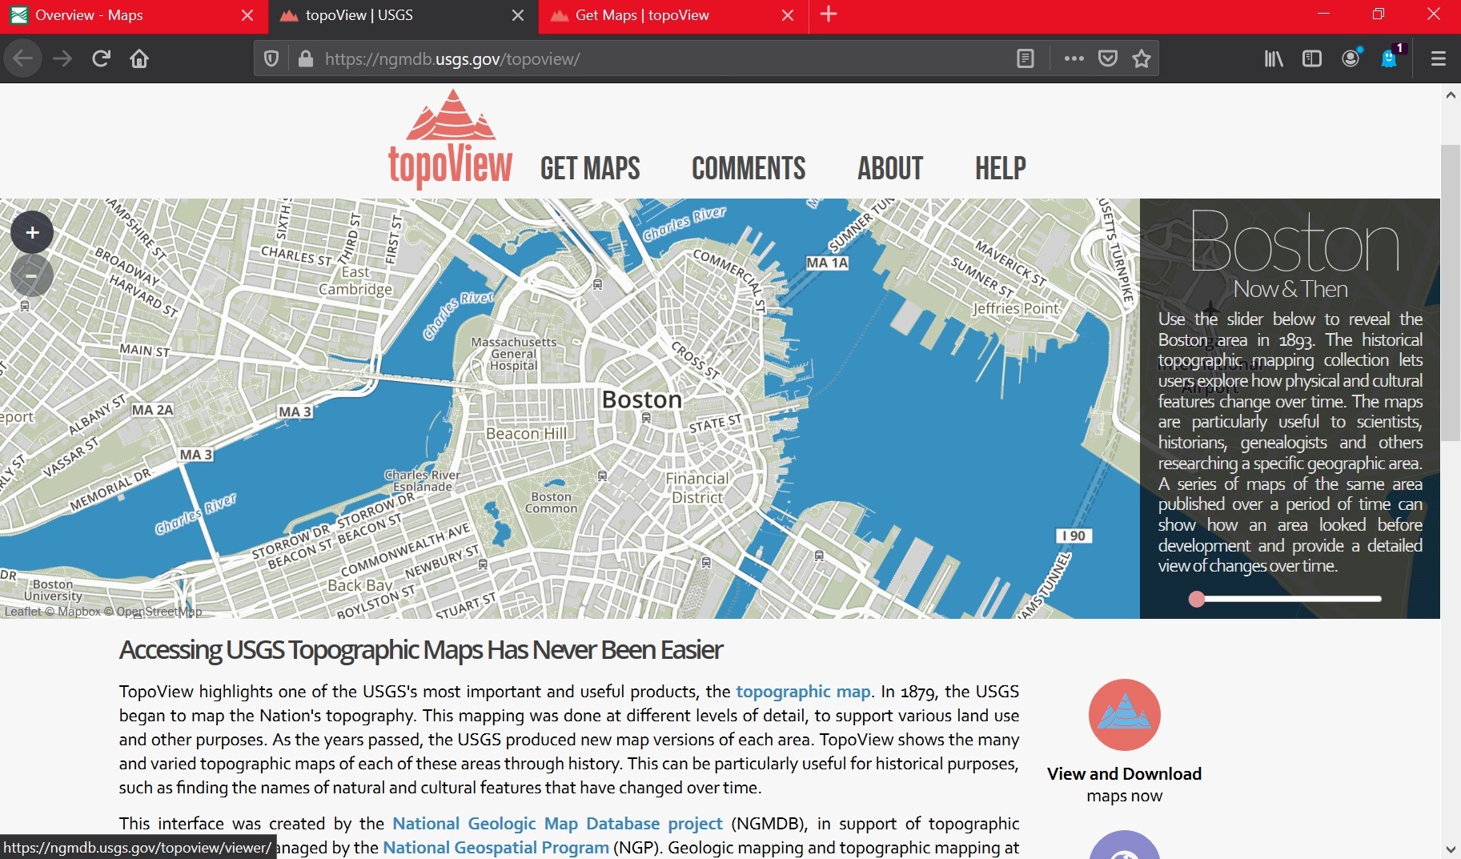Click the Boston Common map label
The width and height of the screenshot is (1461, 859).
[x=551, y=502]
